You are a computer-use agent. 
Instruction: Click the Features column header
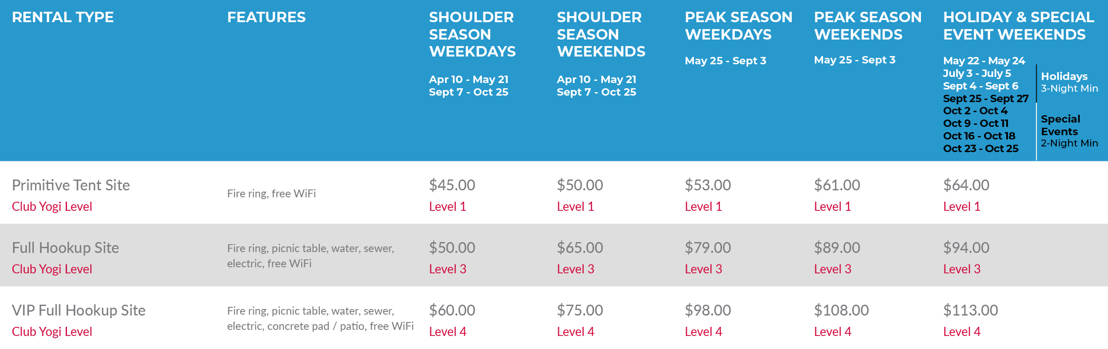coord(266,17)
